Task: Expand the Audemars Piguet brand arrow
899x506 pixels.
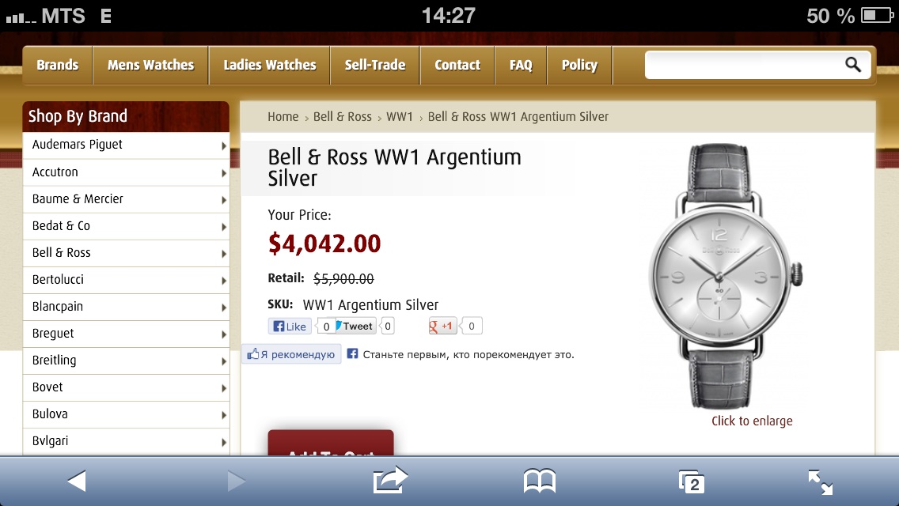Action: [x=224, y=146]
